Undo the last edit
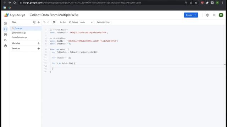The image size is (227, 127). tap(44, 22)
